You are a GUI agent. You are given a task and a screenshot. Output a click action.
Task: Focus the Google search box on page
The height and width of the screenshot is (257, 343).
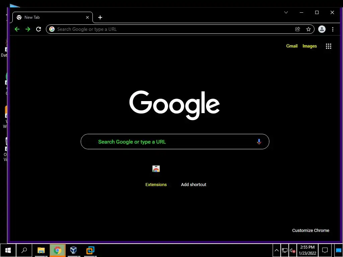(x=175, y=142)
